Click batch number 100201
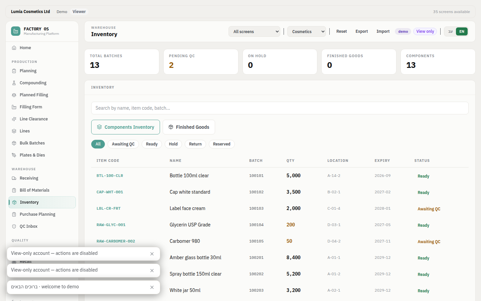Viewport: 481px width, 301px height. (256, 258)
